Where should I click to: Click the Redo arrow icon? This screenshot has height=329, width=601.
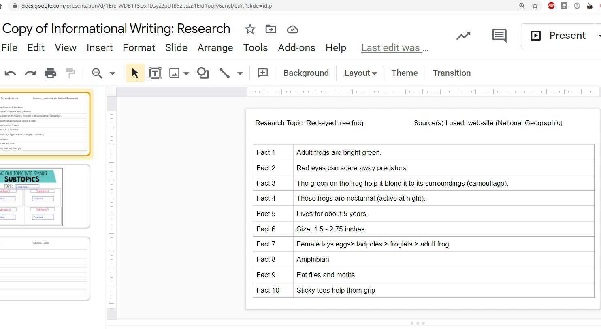click(30, 73)
